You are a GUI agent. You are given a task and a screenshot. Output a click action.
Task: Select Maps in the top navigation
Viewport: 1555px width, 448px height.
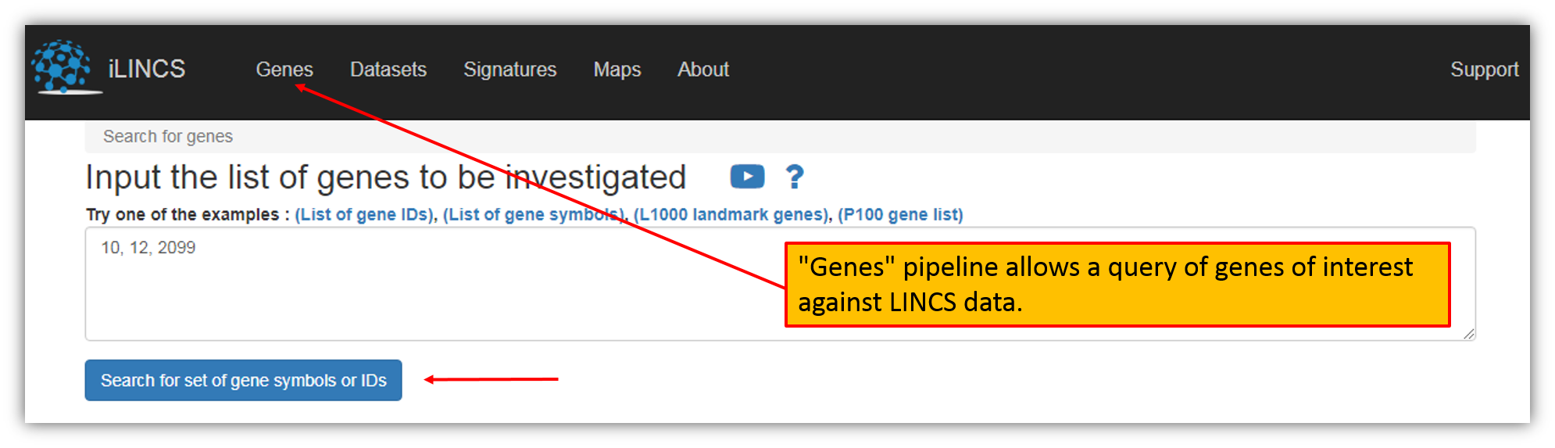[x=617, y=70]
